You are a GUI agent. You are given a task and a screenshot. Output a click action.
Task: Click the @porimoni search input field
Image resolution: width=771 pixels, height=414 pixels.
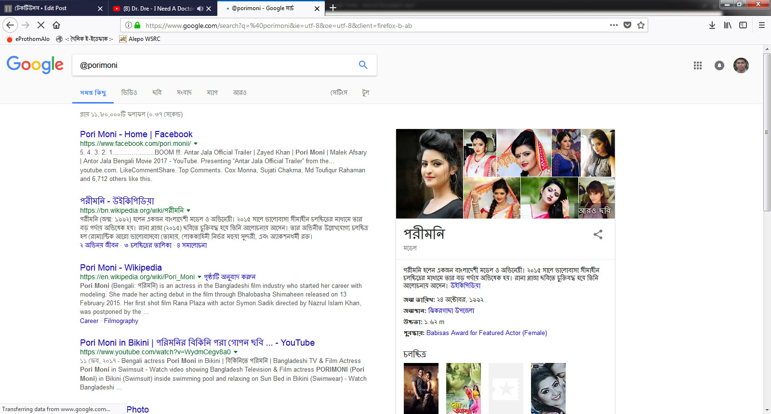pyautogui.click(x=214, y=65)
